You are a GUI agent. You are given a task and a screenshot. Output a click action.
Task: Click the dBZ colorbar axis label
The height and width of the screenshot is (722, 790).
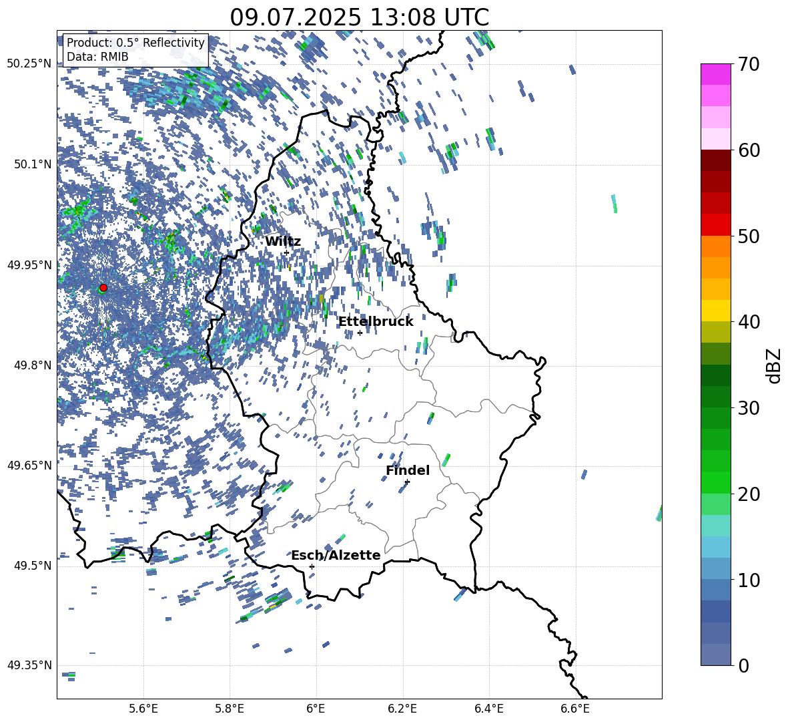tap(775, 365)
